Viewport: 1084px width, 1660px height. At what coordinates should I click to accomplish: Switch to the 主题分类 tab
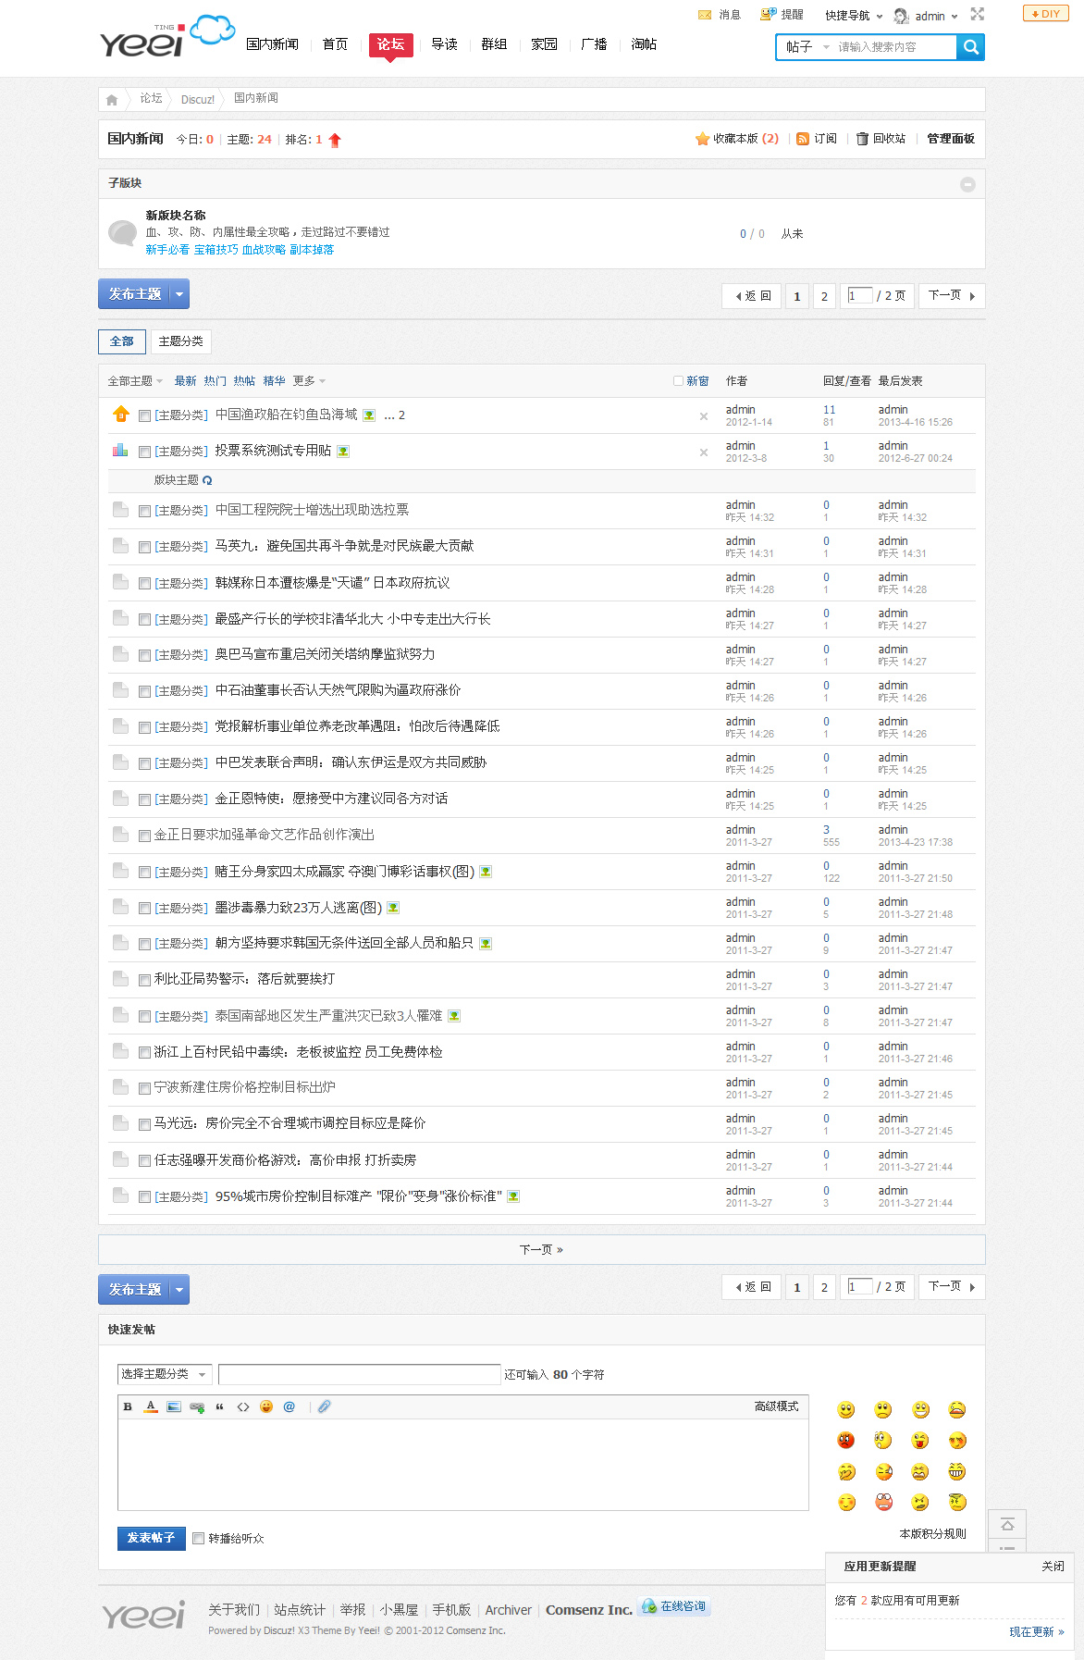181,341
